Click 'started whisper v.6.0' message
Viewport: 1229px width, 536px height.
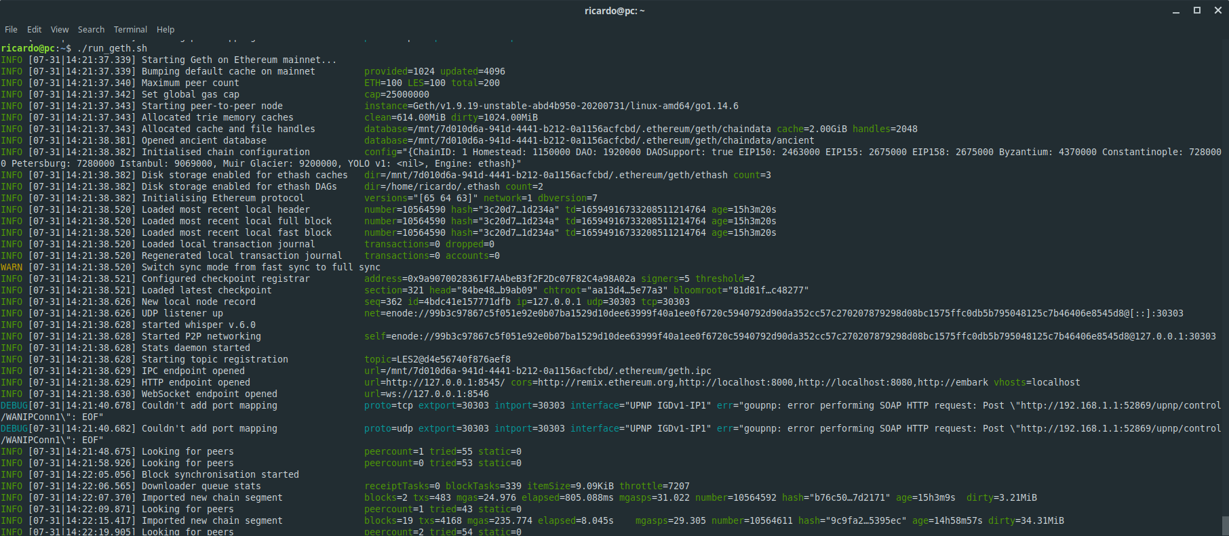pos(198,325)
